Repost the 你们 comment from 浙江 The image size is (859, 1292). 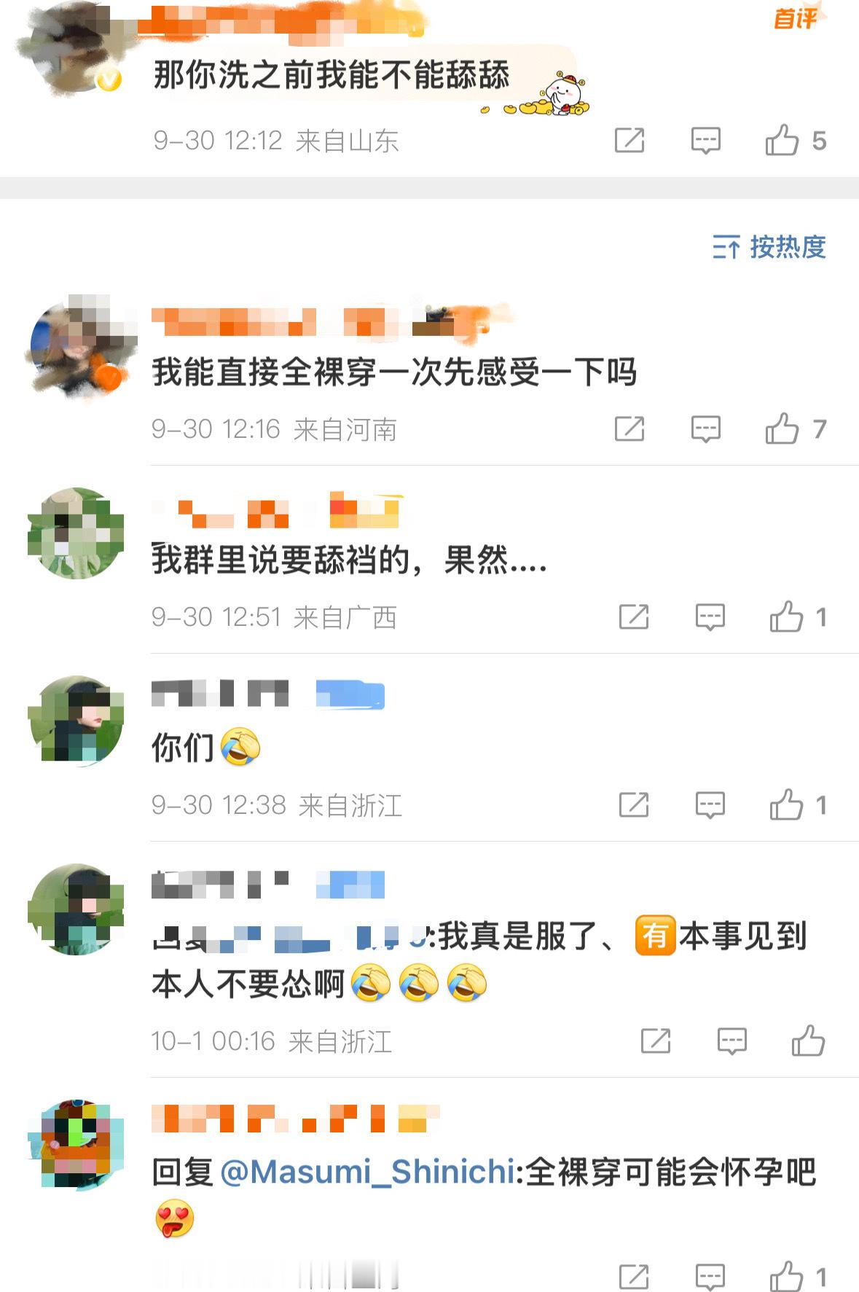633,805
